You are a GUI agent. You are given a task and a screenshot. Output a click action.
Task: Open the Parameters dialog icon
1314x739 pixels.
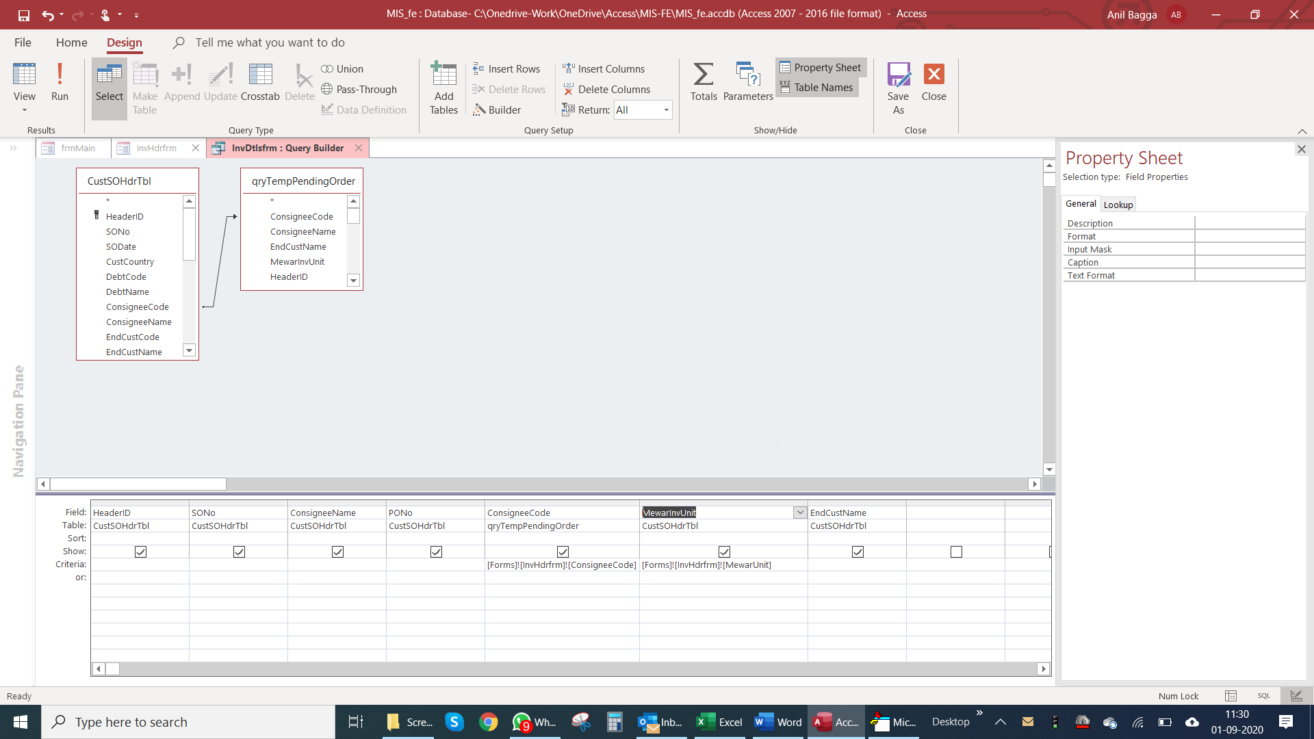pyautogui.click(x=747, y=74)
